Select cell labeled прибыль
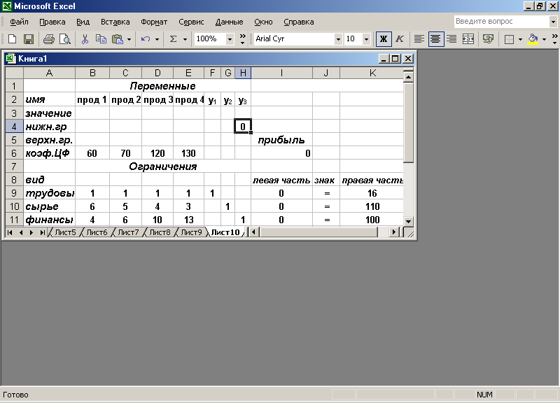The width and height of the screenshot is (560, 403). coord(281,140)
